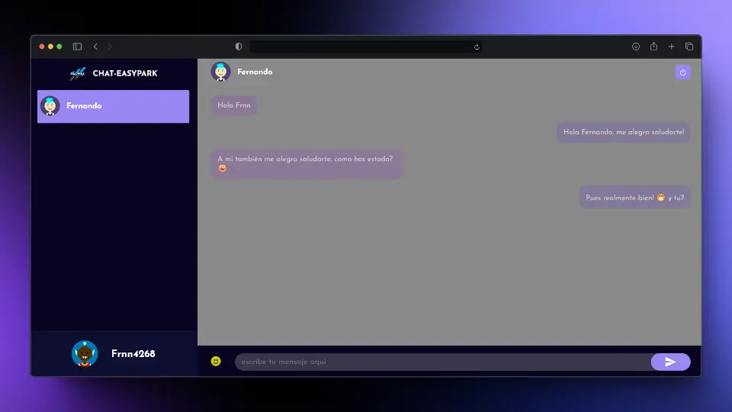Viewport: 732px width, 412px height.
Task: Click the power logout icon in chat header
Action: click(682, 72)
